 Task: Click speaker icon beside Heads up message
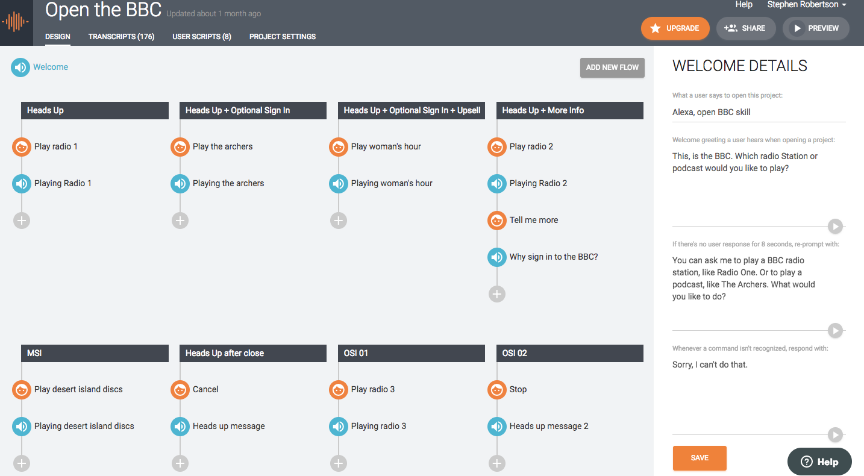pos(180,426)
